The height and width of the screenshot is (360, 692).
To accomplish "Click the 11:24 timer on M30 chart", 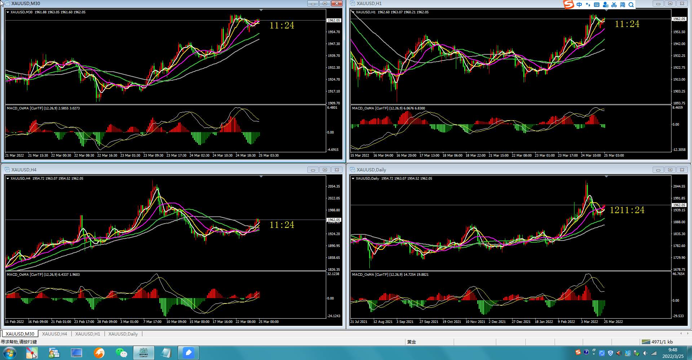I will pos(282,26).
